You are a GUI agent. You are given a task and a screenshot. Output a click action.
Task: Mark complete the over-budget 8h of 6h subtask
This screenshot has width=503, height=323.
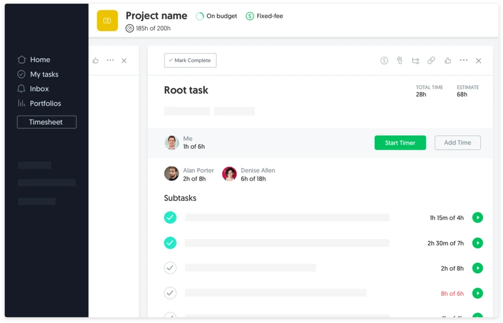(170, 293)
